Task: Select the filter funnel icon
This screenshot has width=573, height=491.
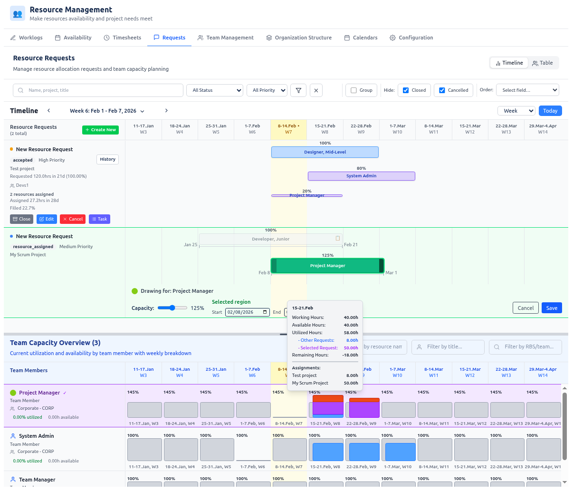Action: pos(298,90)
